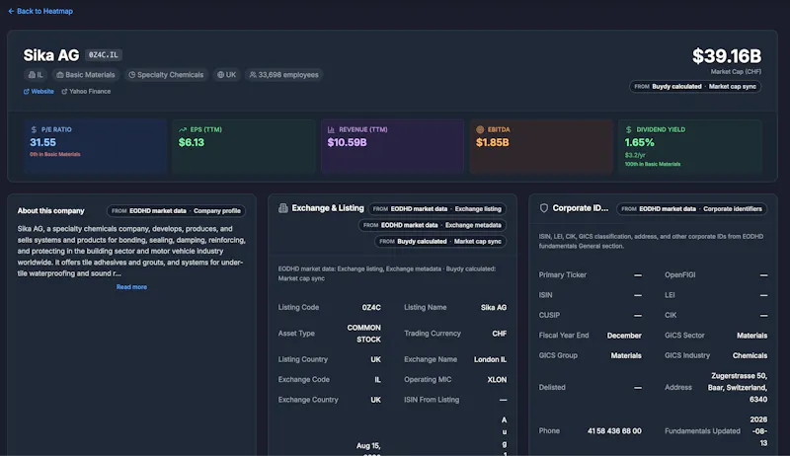Click the Operating MIC value XLON

click(497, 379)
